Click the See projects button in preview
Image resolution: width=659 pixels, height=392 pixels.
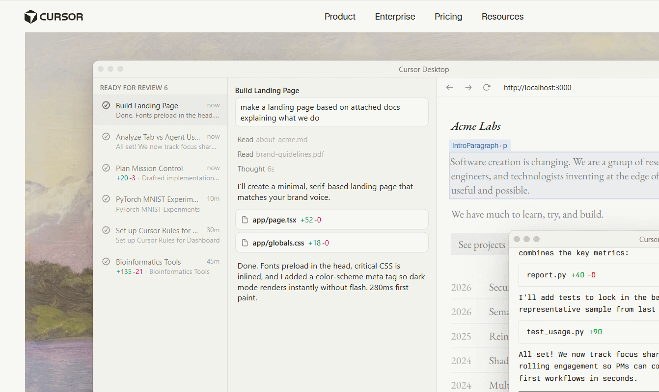(x=479, y=245)
